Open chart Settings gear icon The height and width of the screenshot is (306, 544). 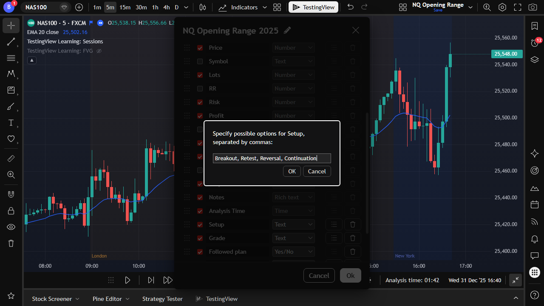pos(502,7)
